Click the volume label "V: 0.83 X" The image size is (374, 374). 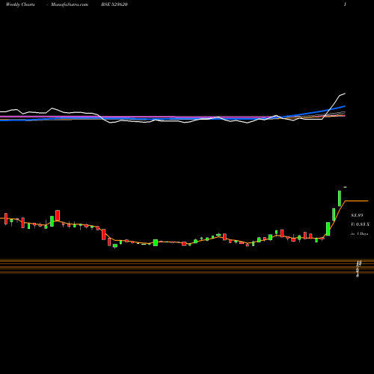click(360, 224)
